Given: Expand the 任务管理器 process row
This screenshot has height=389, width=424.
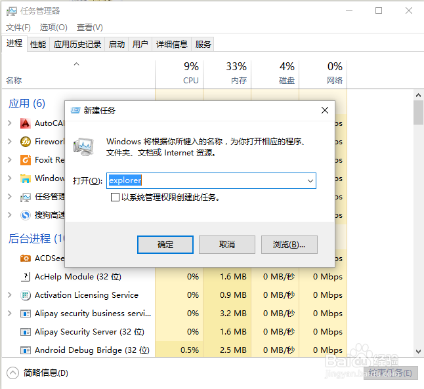Looking at the screenshot, I should [10, 197].
